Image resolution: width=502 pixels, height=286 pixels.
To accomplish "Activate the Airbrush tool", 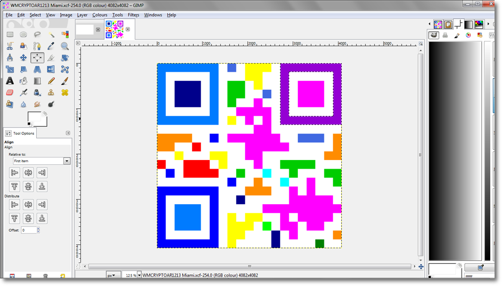I will pyautogui.click(x=23, y=93).
